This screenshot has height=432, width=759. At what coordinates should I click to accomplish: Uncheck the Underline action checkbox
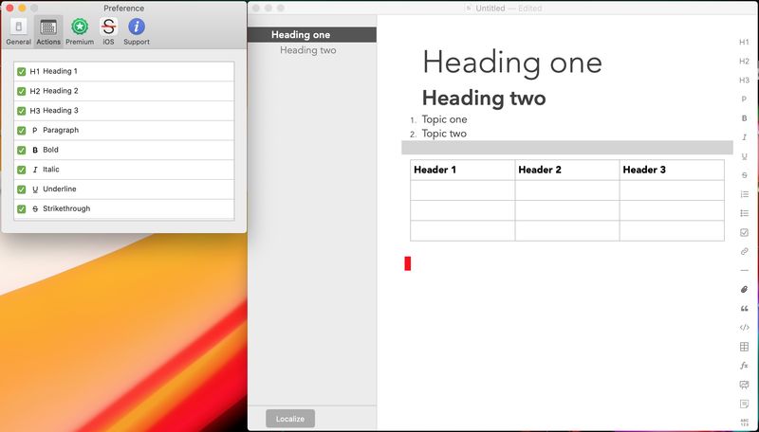tap(21, 189)
